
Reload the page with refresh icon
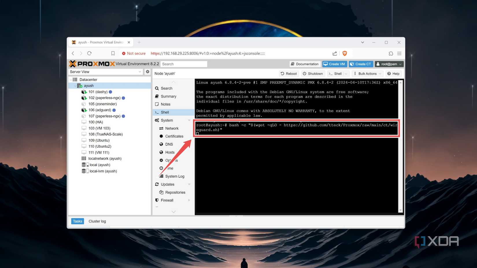[x=89, y=53]
